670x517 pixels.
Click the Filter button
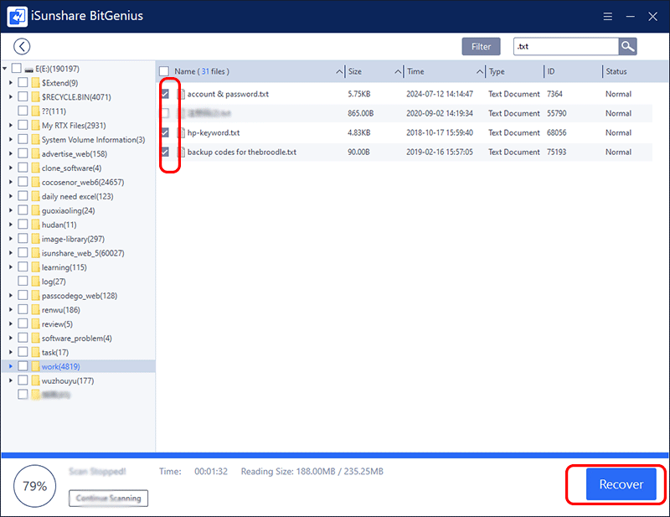pos(481,47)
